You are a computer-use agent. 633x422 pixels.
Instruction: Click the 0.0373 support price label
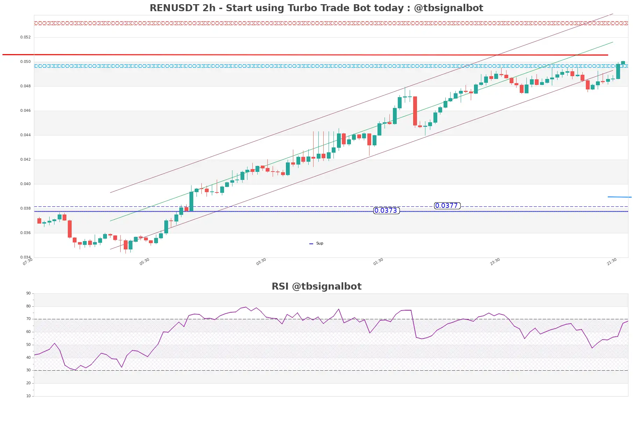tap(386, 210)
